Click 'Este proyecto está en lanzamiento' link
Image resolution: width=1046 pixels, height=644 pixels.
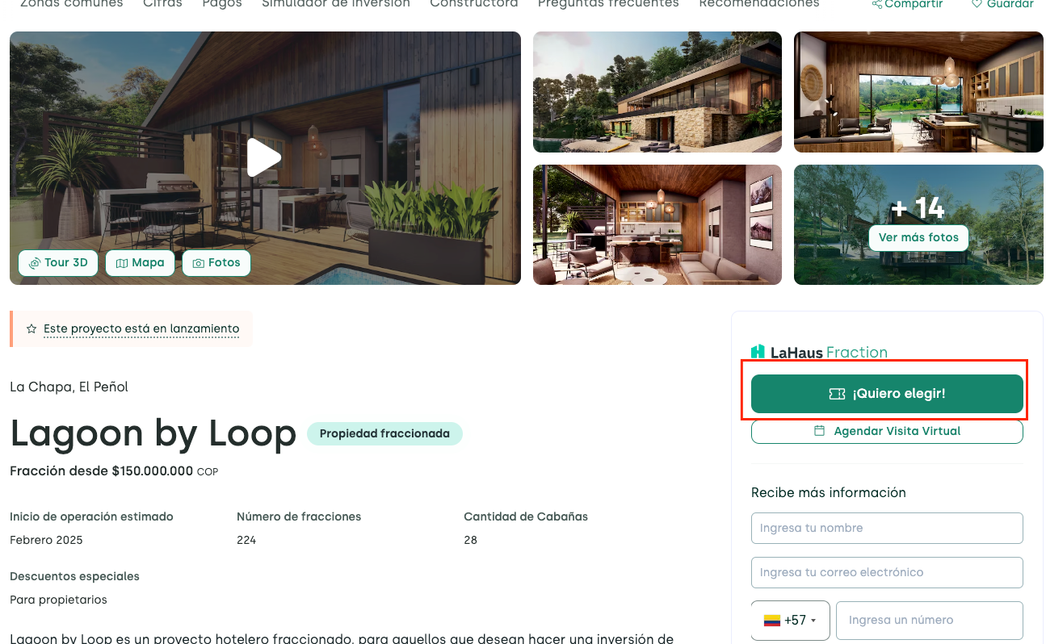click(141, 329)
